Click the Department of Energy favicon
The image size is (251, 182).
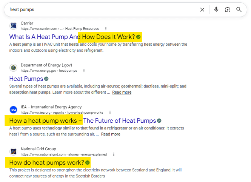pos(13,68)
